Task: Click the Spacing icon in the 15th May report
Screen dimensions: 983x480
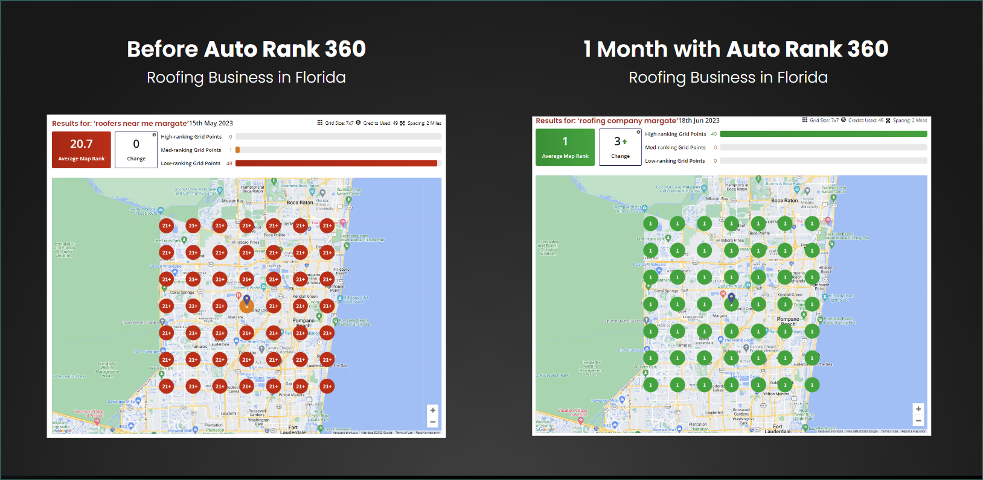Action: click(402, 123)
